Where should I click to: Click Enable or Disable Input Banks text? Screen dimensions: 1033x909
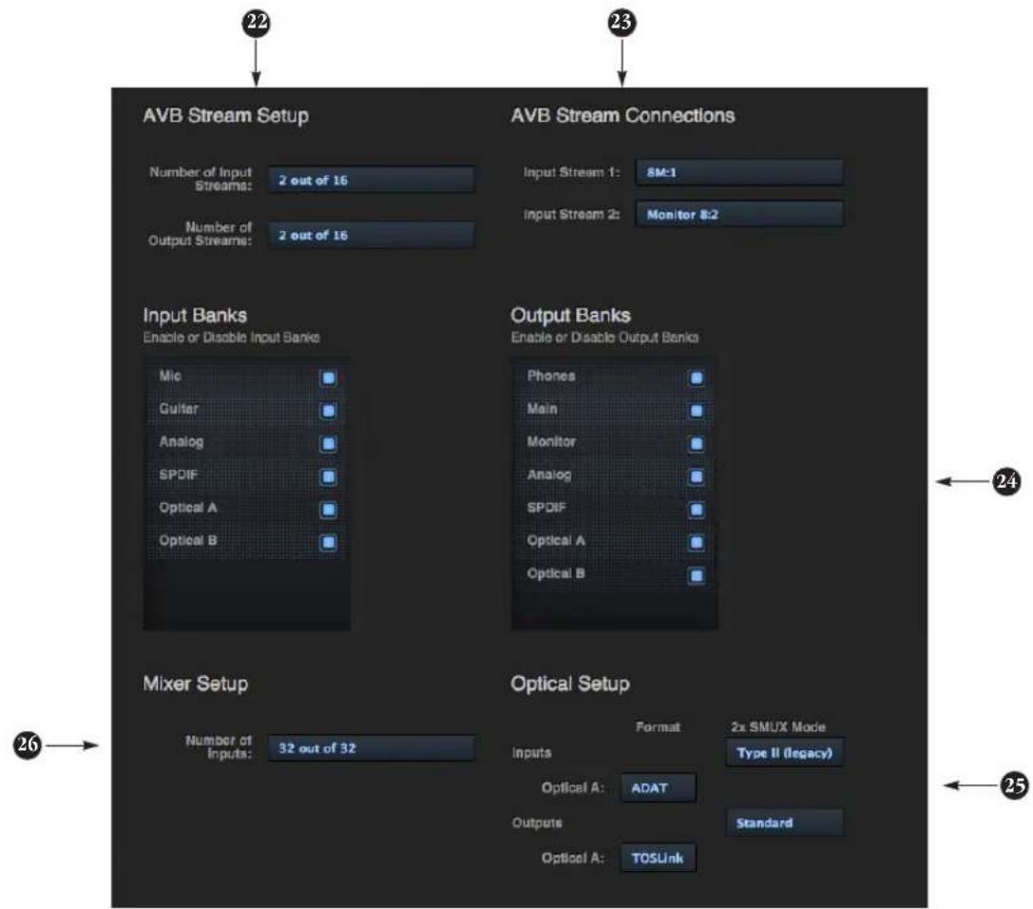pos(231,338)
